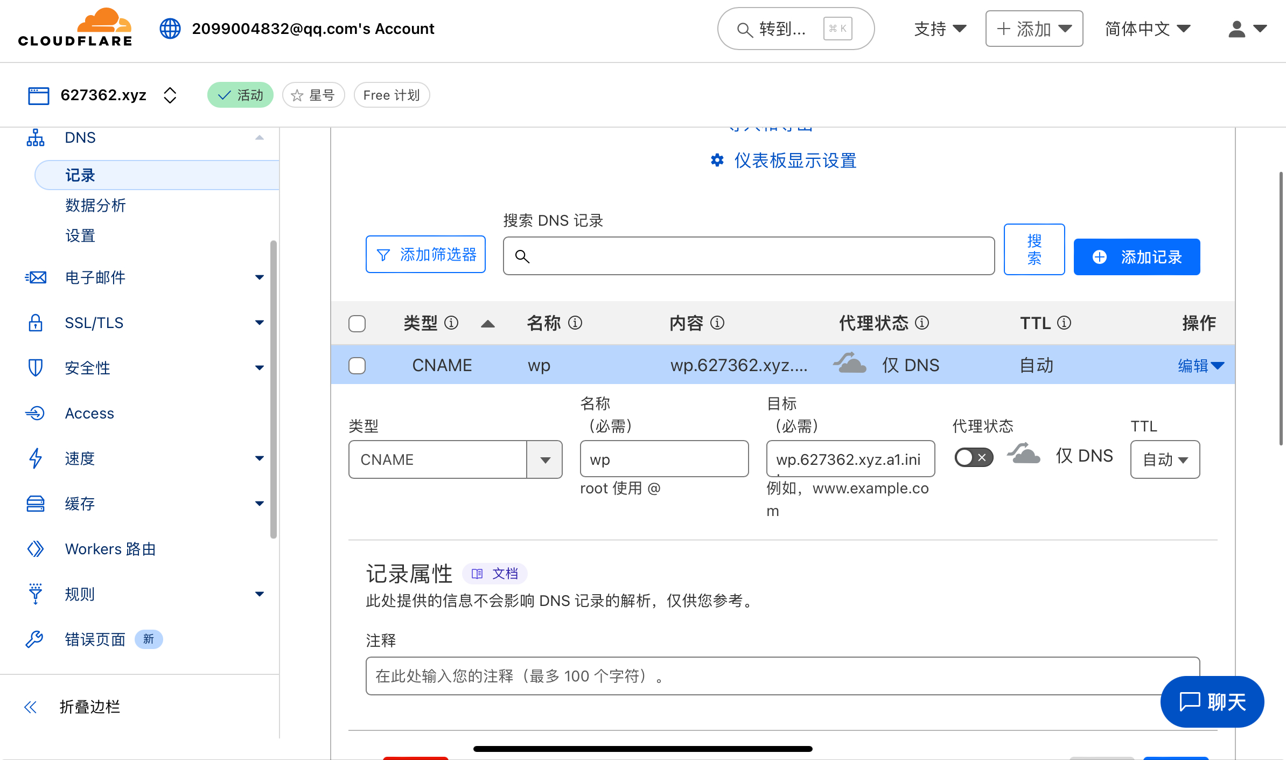Image resolution: width=1286 pixels, height=760 pixels.
Task: Expand the 安全性 sidebar section
Action: [260, 368]
